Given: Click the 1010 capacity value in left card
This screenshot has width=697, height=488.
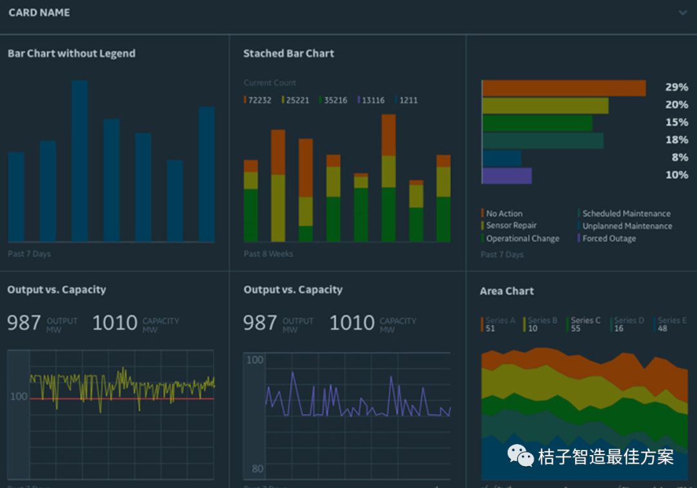Looking at the screenshot, I should (x=115, y=323).
